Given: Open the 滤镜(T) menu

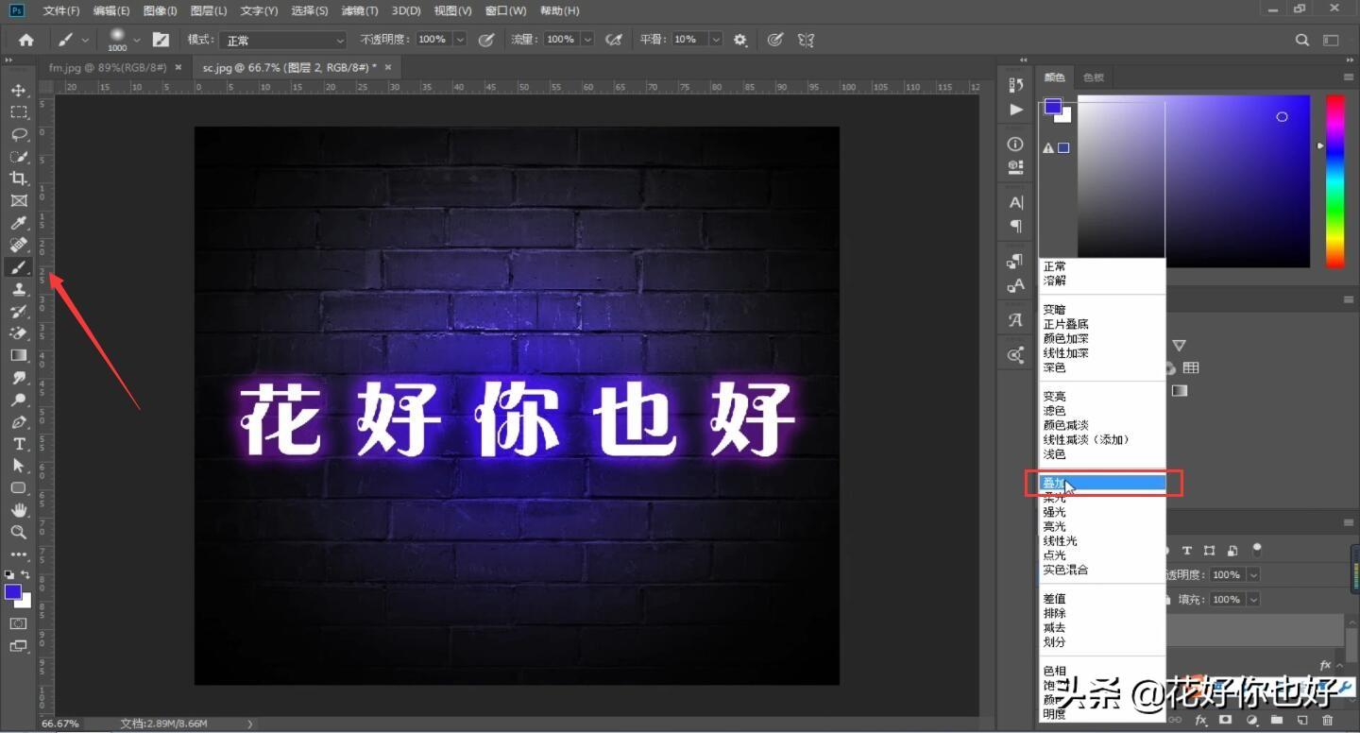Looking at the screenshot, I should (x=360, y=10).
